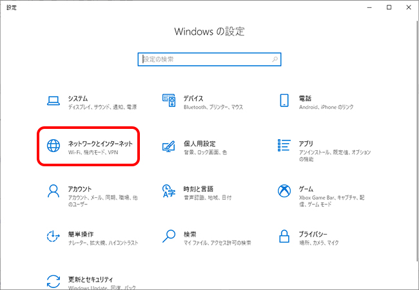Open the 更新とセキュリティ sync arrows icon
This screenshot has height=290, width=419.
click(54, 282)
